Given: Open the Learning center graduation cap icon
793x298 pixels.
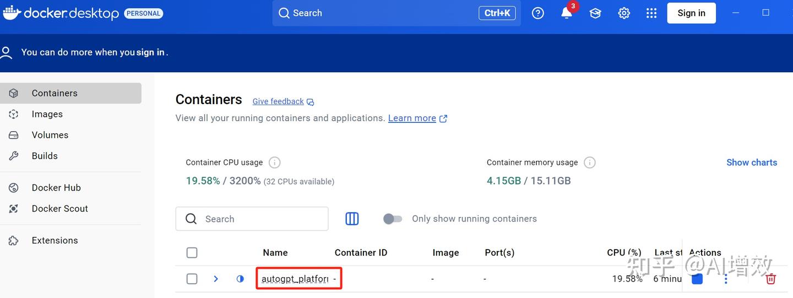Looking at the screenshot, I should 595,13.
